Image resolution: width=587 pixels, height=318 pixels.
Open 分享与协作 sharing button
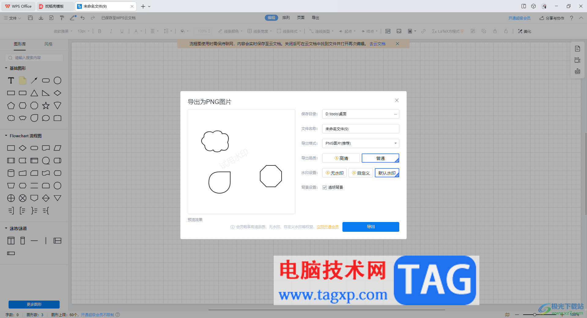click(x=552, y=18)
